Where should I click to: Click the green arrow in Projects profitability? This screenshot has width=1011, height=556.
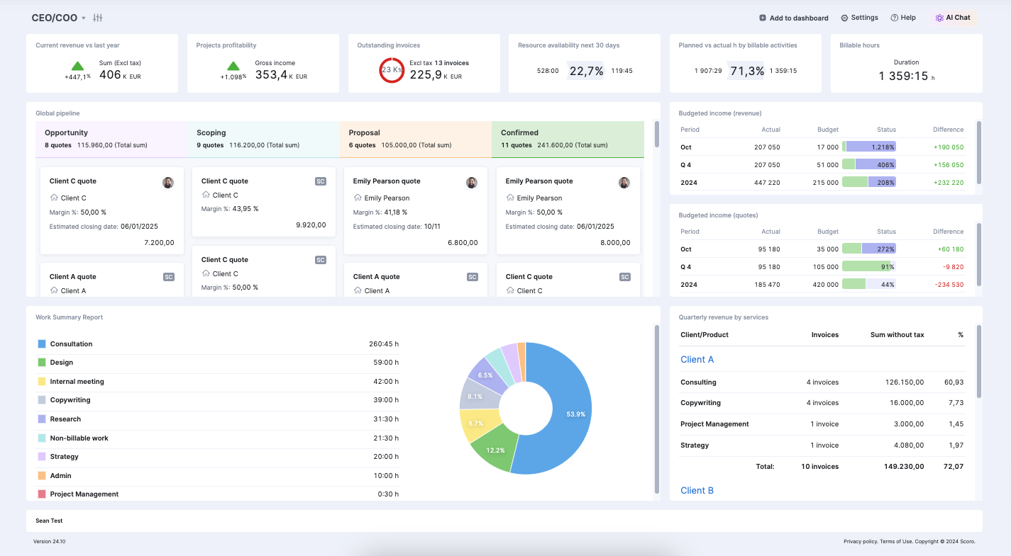[235, 66]
